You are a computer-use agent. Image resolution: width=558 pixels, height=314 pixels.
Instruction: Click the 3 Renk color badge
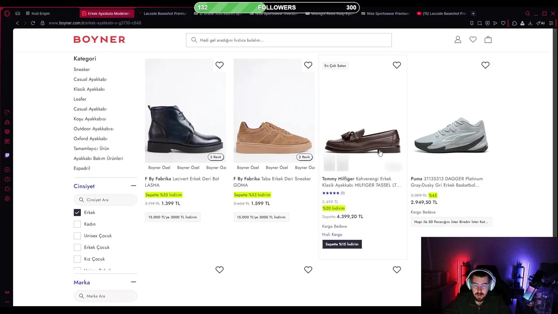point(216,157)
